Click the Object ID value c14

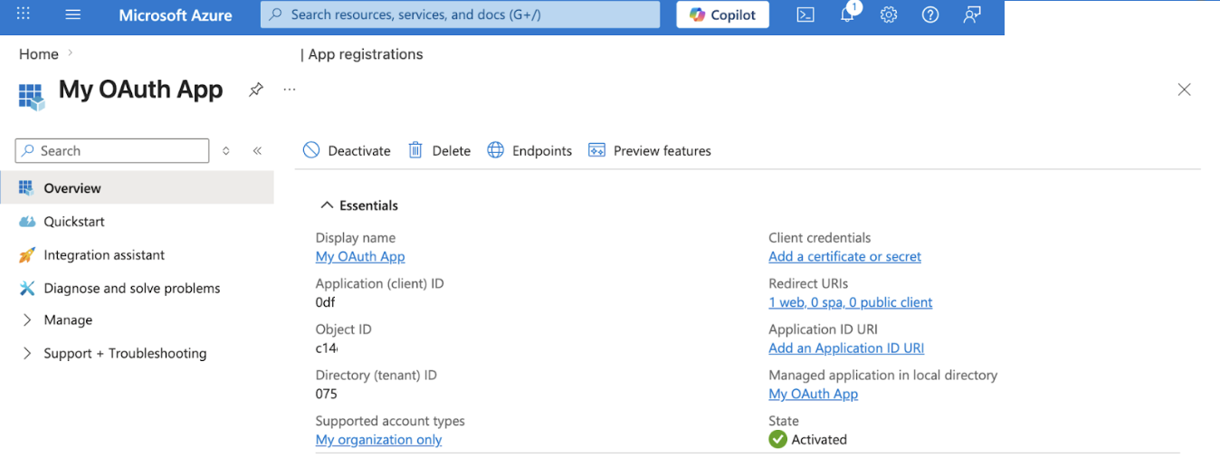327,348
